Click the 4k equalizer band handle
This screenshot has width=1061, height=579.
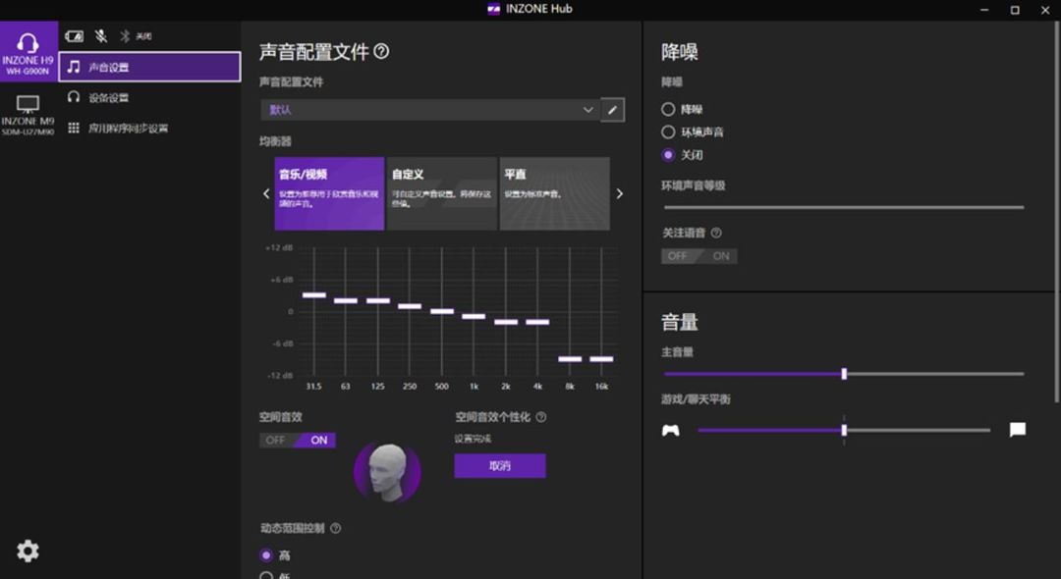[538, 322]
